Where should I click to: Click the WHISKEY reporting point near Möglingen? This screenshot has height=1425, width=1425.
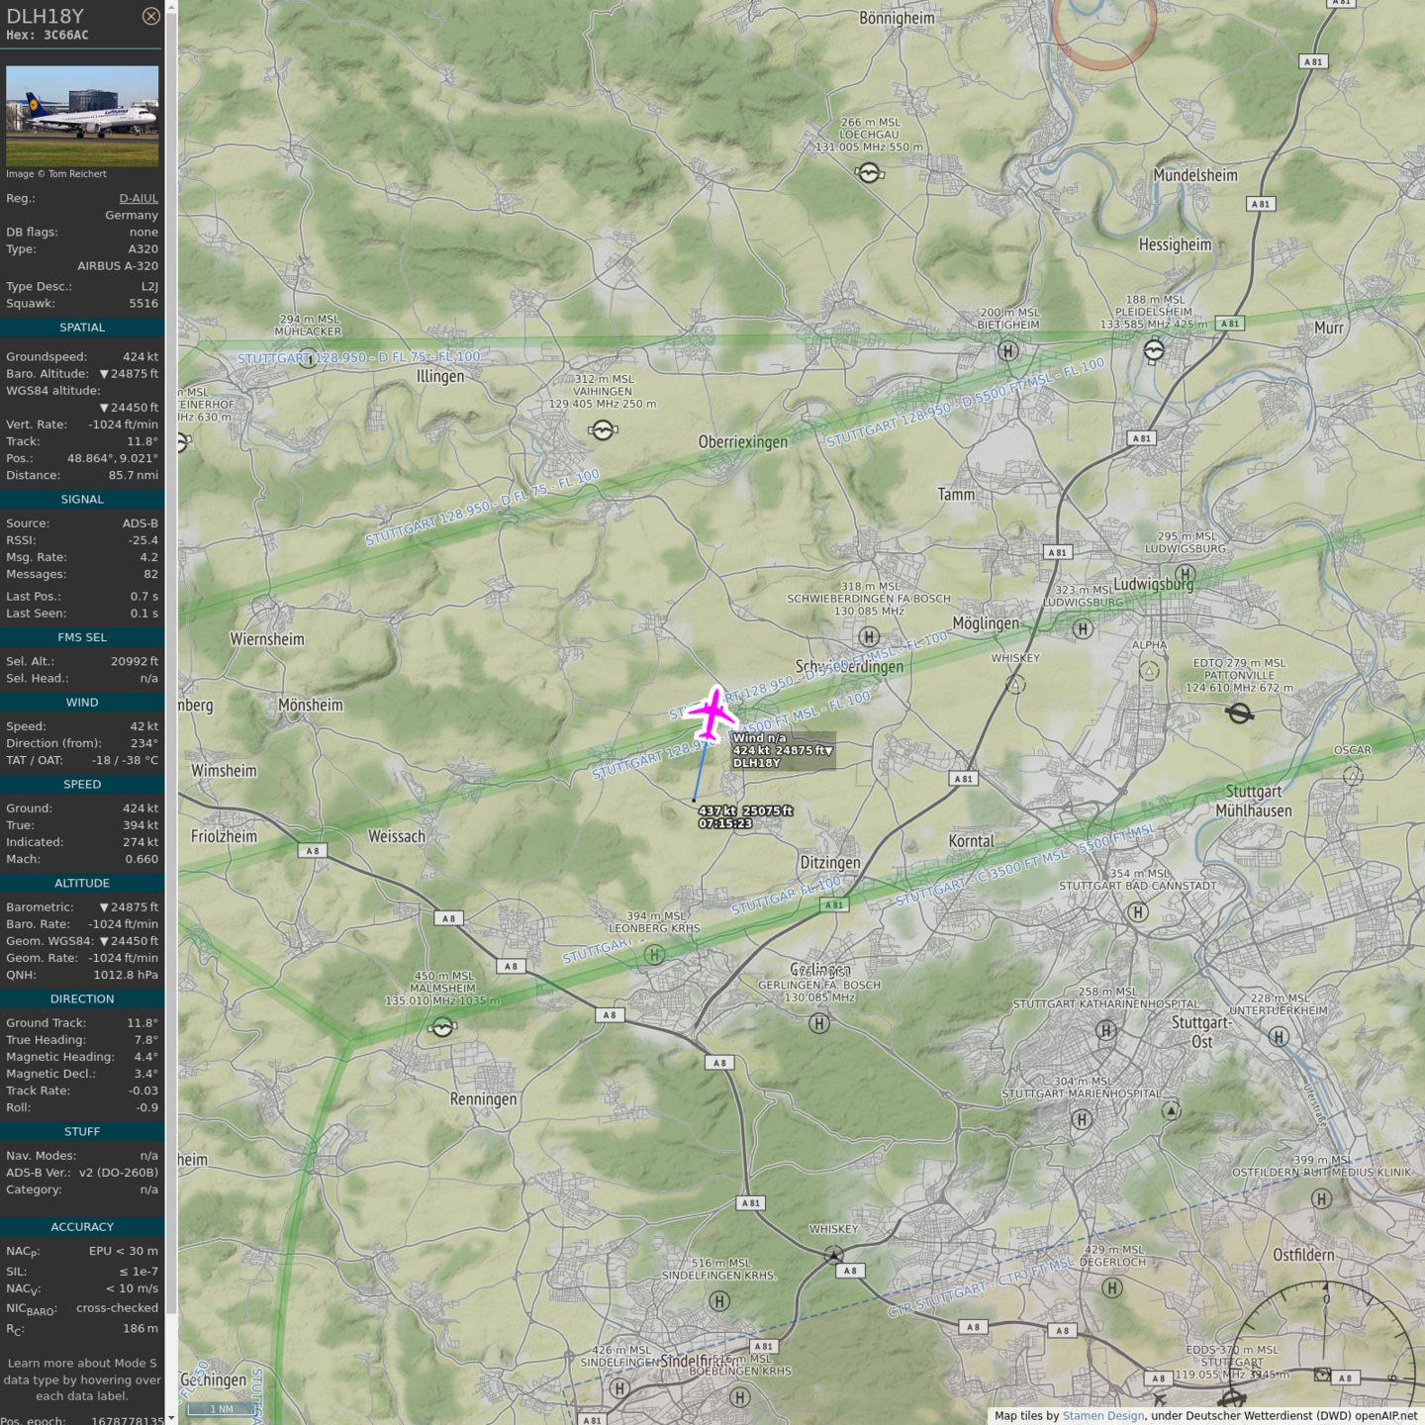[x=1015, y=684]
